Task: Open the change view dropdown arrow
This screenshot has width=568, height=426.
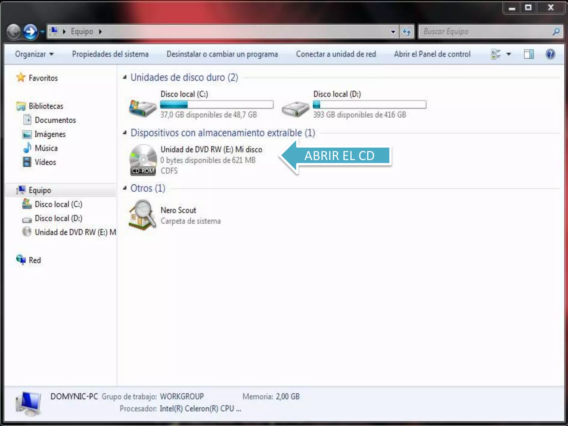Action: [x=509, y=54]
